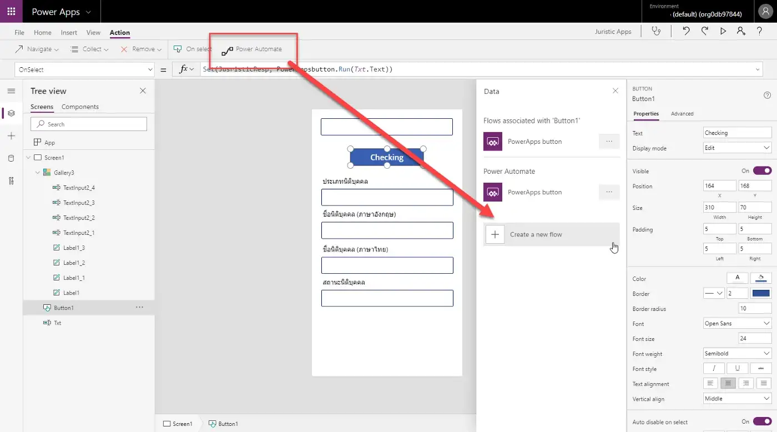
Task: Collapse Gallery3 in tree view
Action: click(37, 173)
